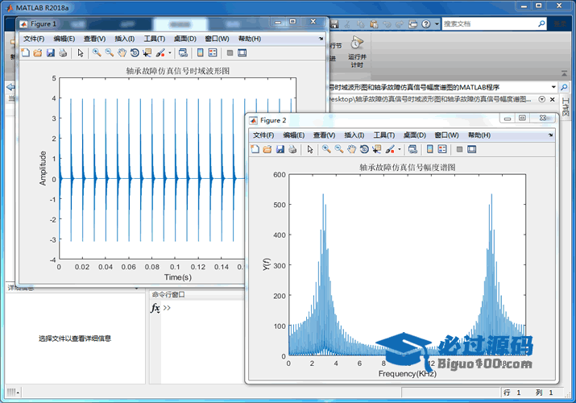Click dock arrow in Figure 1 menu bar
576x403 pixels.
click(x=321, y=39)
